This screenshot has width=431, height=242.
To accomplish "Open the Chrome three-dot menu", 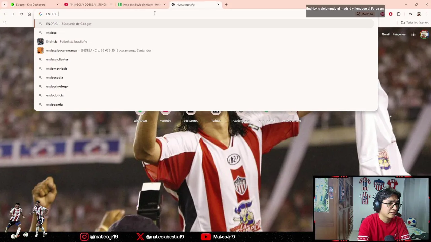I will click(x=427, y=14).
